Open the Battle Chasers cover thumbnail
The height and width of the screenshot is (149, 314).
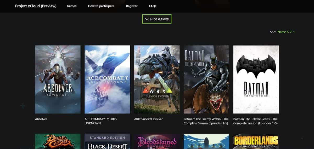pos(58,141)
